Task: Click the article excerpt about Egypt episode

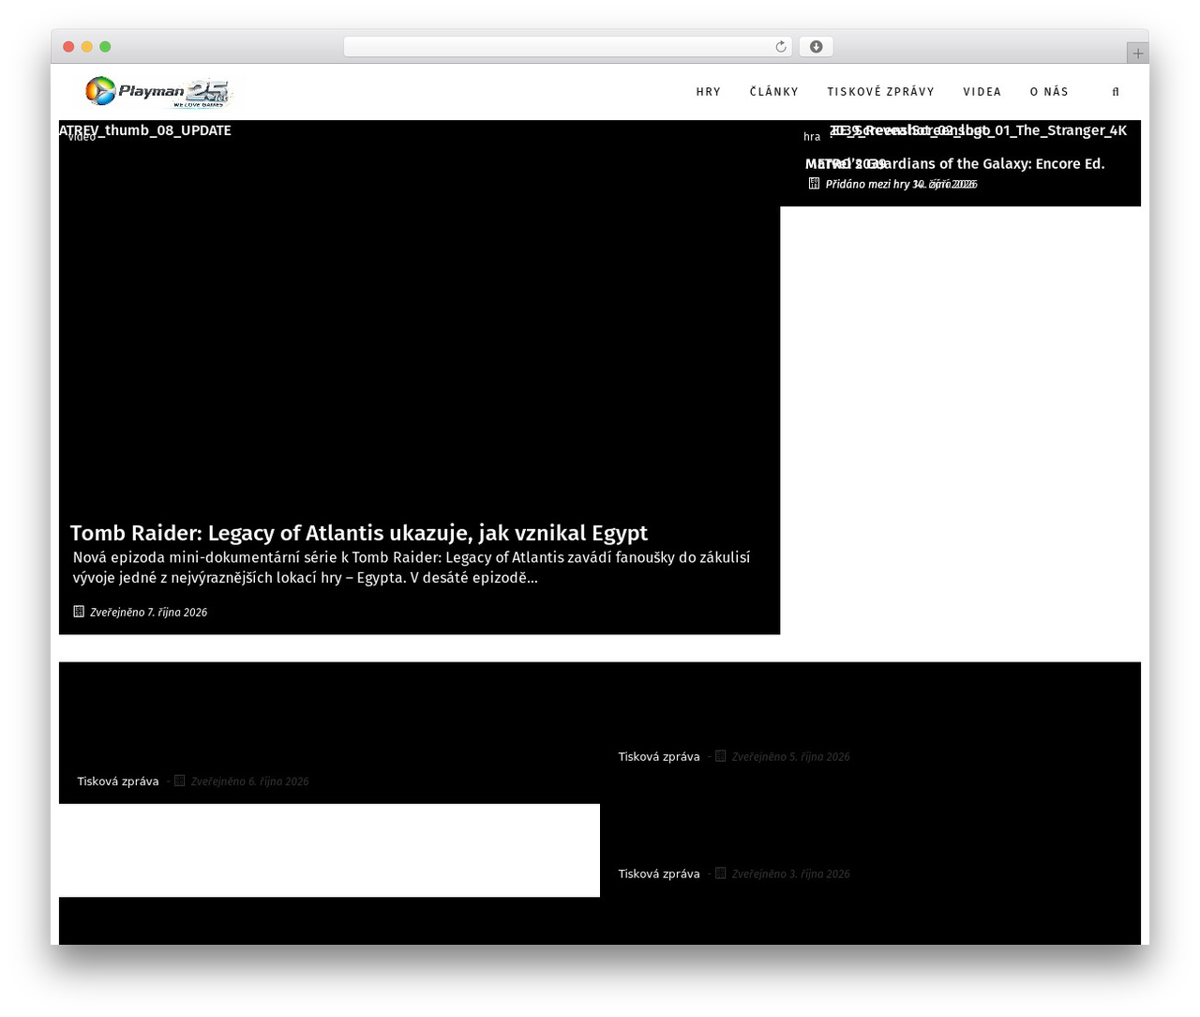Action: click(x=412, y=568)
